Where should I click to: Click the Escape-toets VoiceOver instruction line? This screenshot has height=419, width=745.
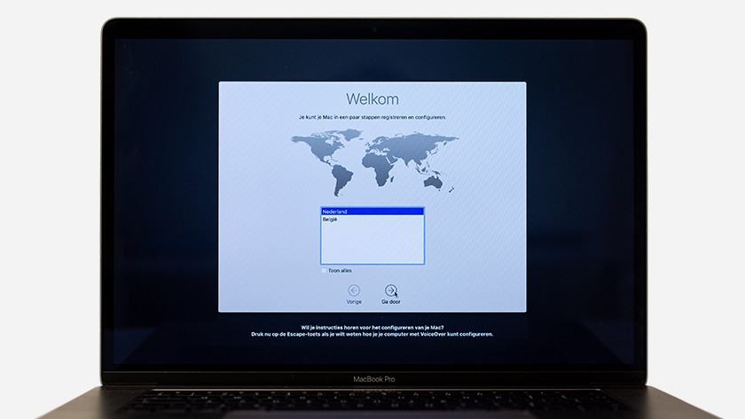coord(372,334)
